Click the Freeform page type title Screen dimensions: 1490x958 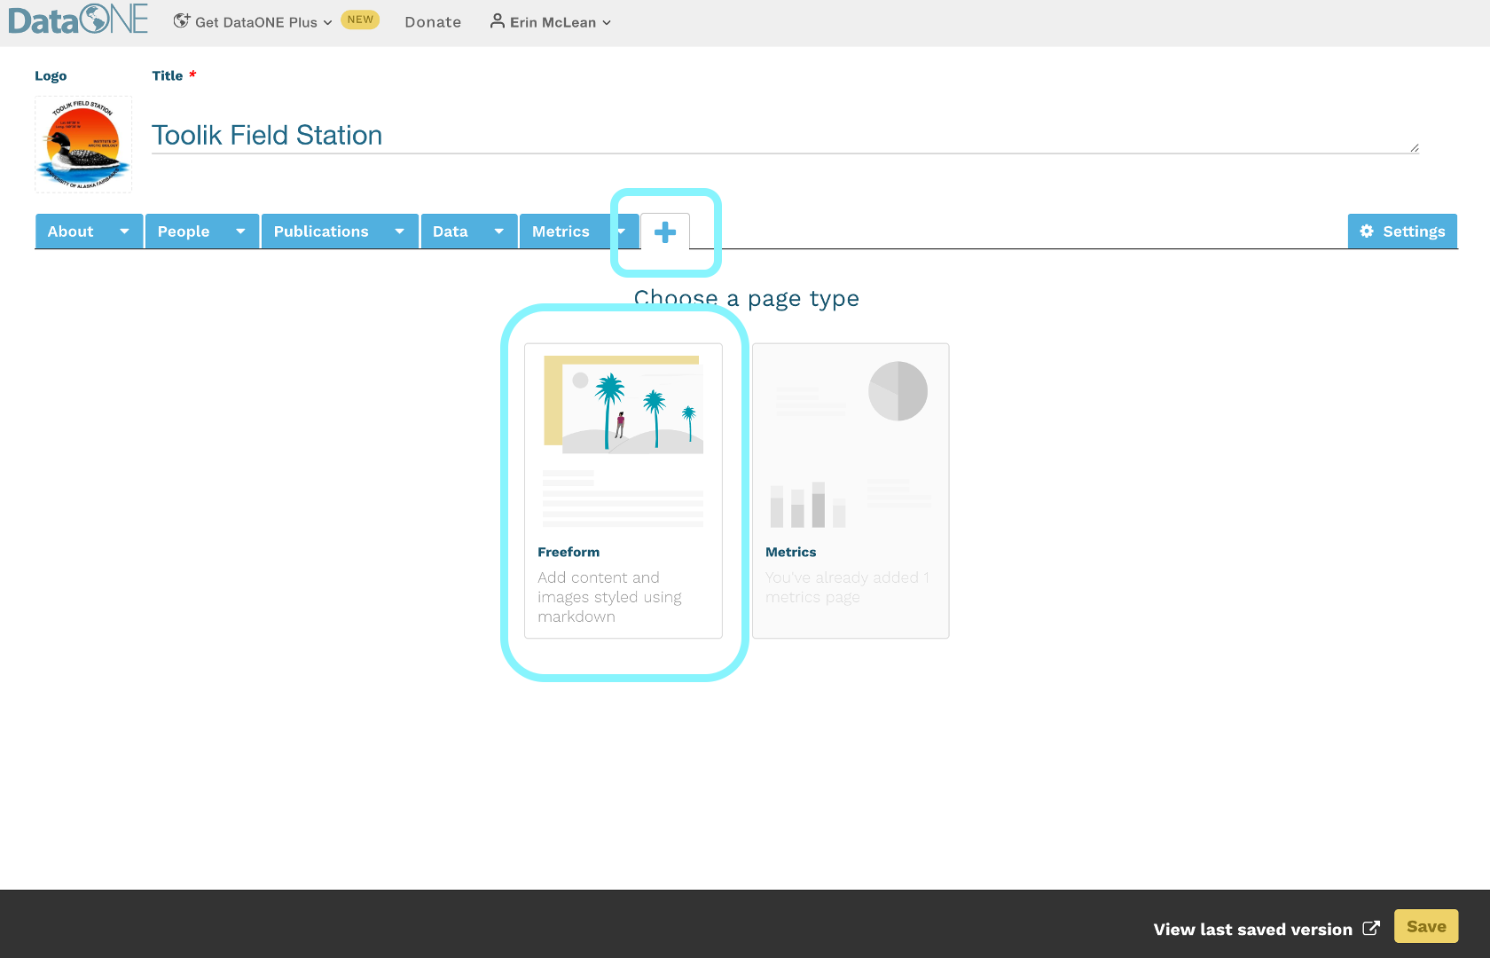(569, 552)
